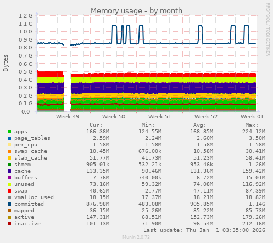
Task: Click the dark green shmem legend swatch
Action: pyautogui.click(x=9, y=165)
